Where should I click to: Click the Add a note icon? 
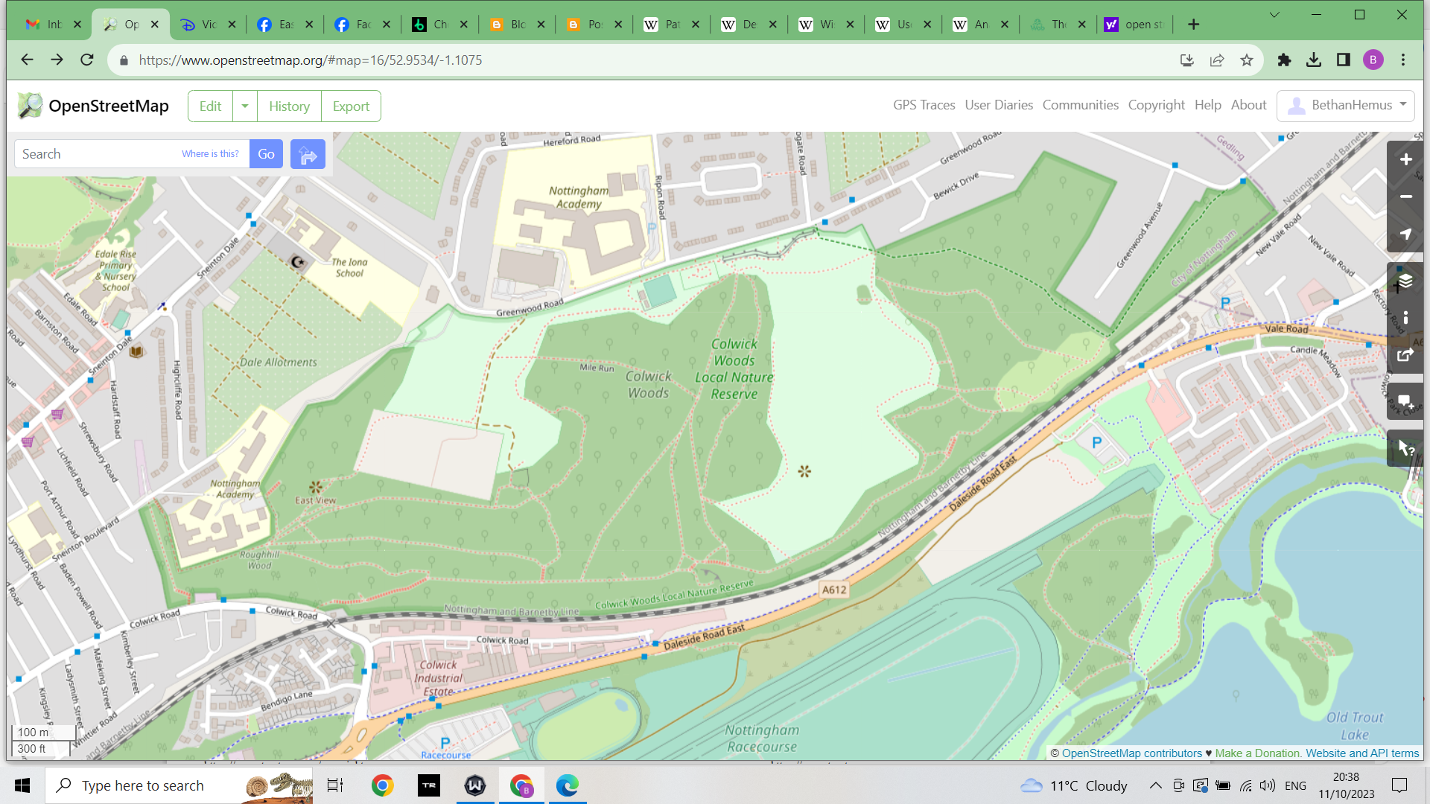(1406, 401)
